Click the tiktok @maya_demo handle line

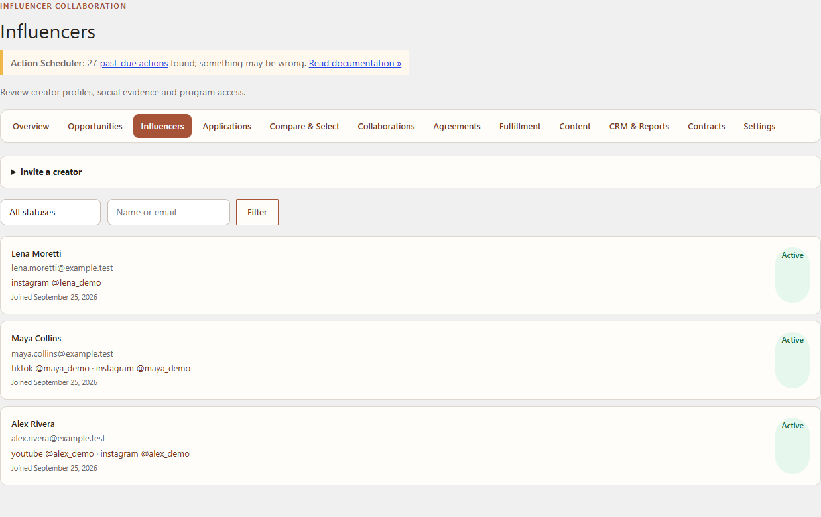101,369
